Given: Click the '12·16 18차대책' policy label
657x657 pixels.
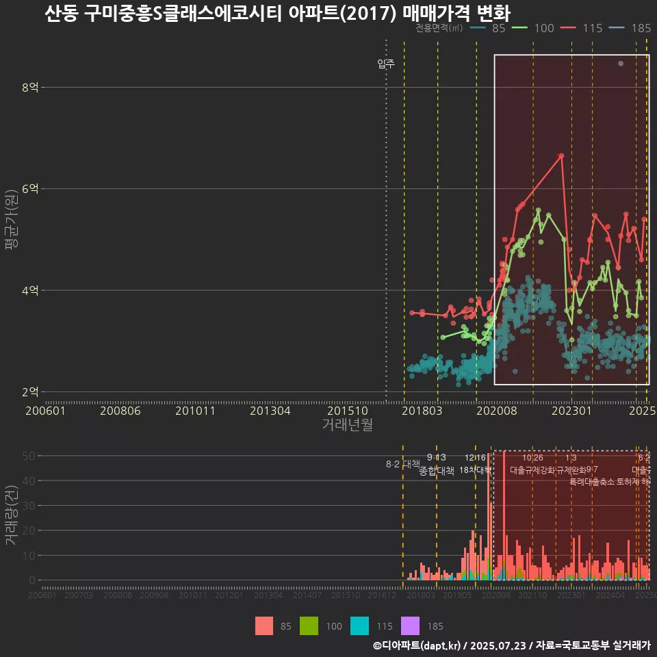Looking at the screenshot, I should tap(475, 464).
